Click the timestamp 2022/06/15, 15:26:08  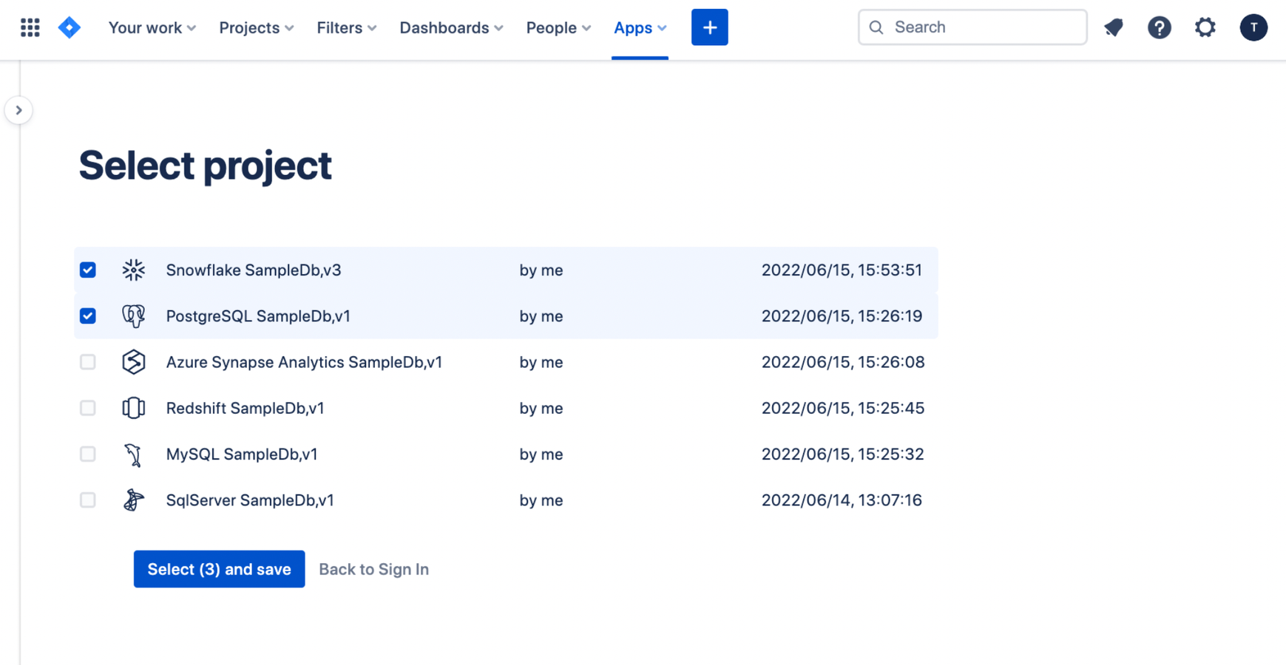point(843,362)
